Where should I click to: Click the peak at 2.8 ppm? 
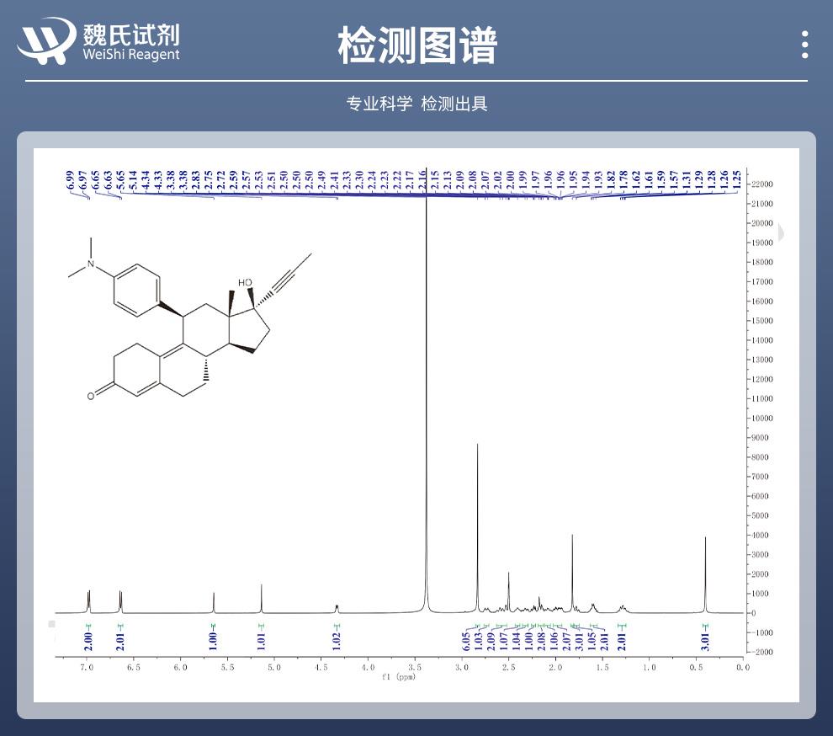pos(477,505)
